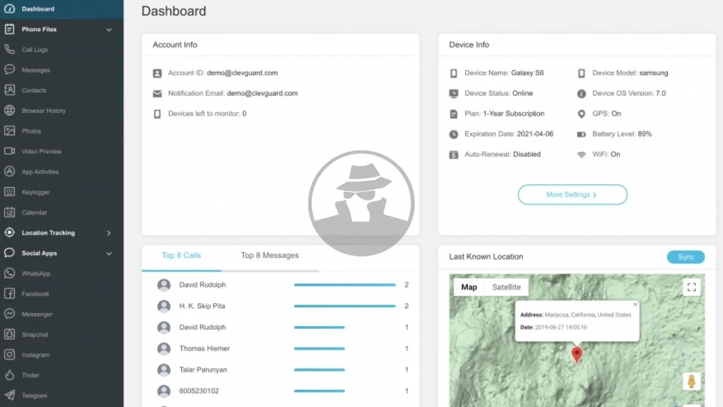Switch to the Top 8 Messages tab
The height and width of the screenshot is (407, 723).
click(270, 256)
